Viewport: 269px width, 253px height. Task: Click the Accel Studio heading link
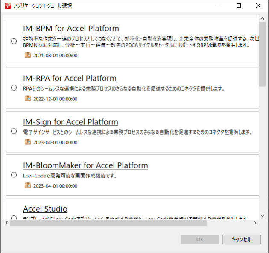tap(45, 209)
